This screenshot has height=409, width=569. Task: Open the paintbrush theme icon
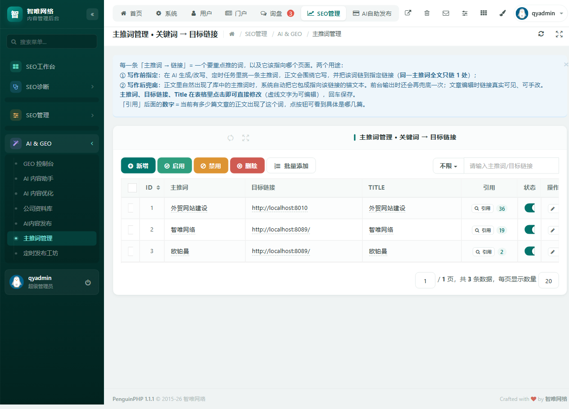coord(503,13)
